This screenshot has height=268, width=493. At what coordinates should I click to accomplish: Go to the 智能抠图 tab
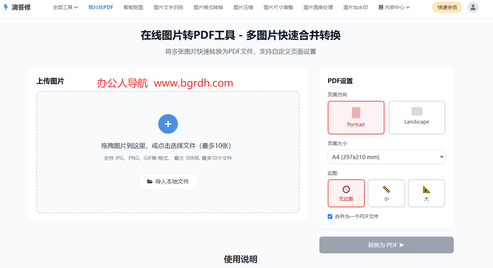133,7
